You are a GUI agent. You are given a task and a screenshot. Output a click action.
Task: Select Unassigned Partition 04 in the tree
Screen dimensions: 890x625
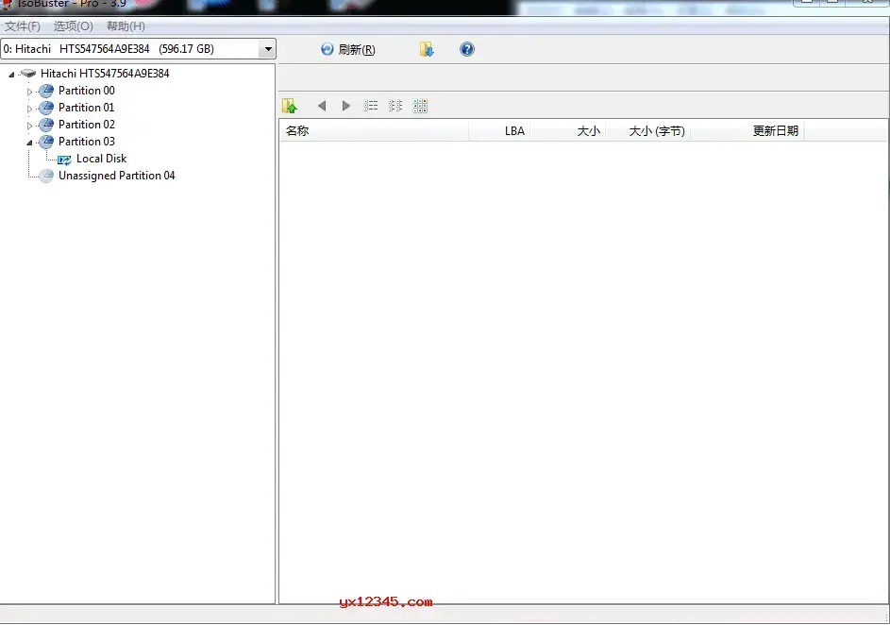pyautogui.click(x=116, y=176)
